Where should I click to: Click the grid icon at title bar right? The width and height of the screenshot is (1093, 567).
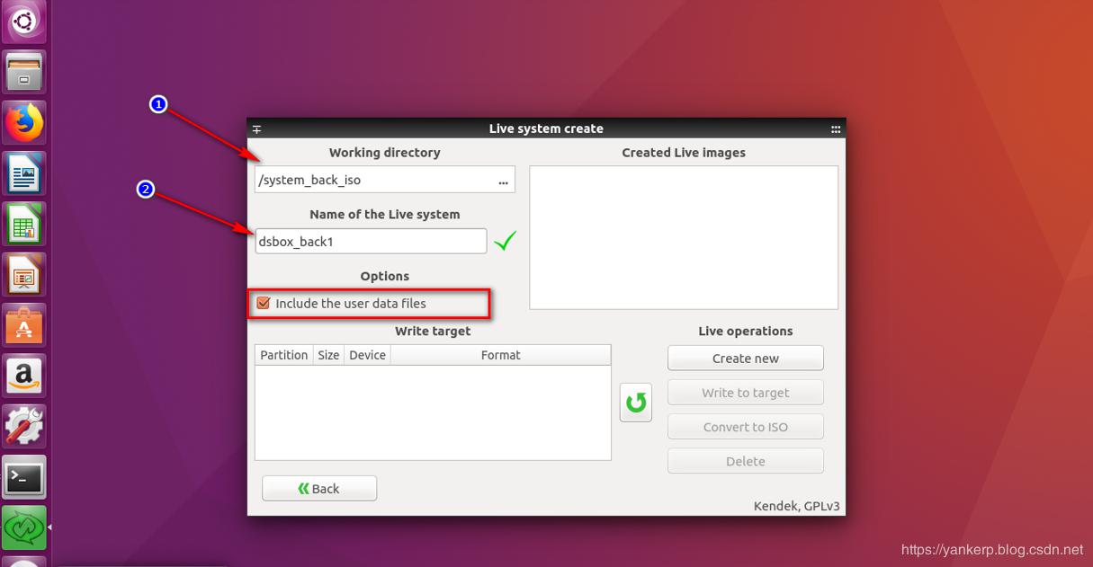click(836, 128)
